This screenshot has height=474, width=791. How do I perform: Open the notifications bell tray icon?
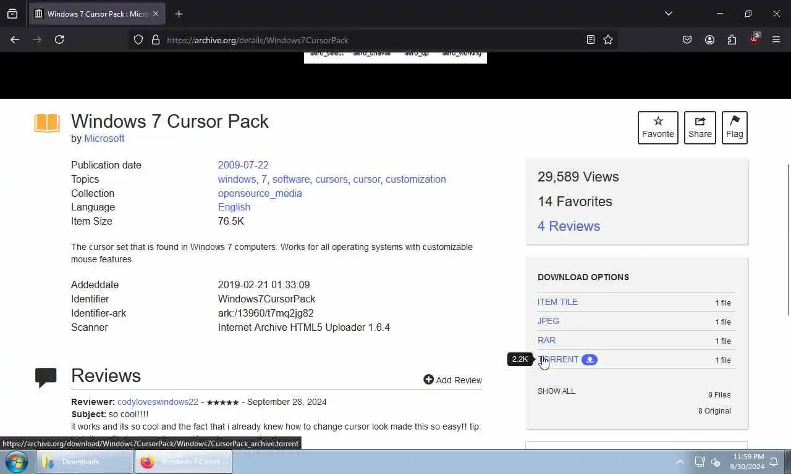(774, 462)
